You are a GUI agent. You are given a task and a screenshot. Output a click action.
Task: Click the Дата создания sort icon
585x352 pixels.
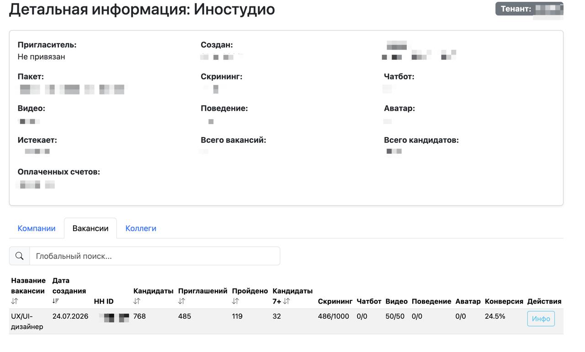point(56,301)
